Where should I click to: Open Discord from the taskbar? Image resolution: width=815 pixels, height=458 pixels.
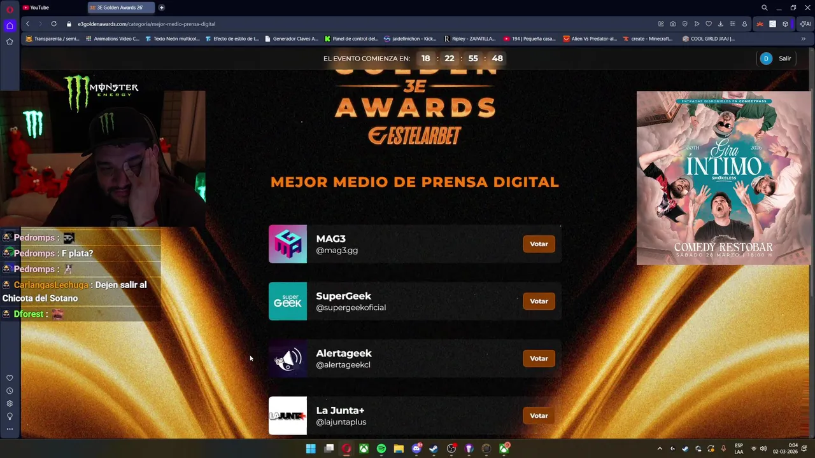coord(416,448)
